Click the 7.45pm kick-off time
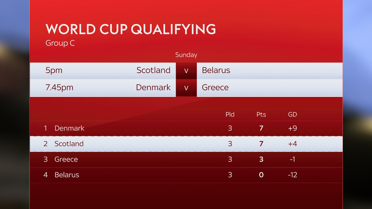The height and width of the screenshot is (209, 372). (61, 88)
